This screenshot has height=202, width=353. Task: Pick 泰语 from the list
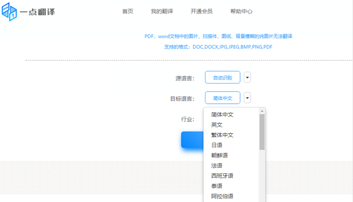217,186
